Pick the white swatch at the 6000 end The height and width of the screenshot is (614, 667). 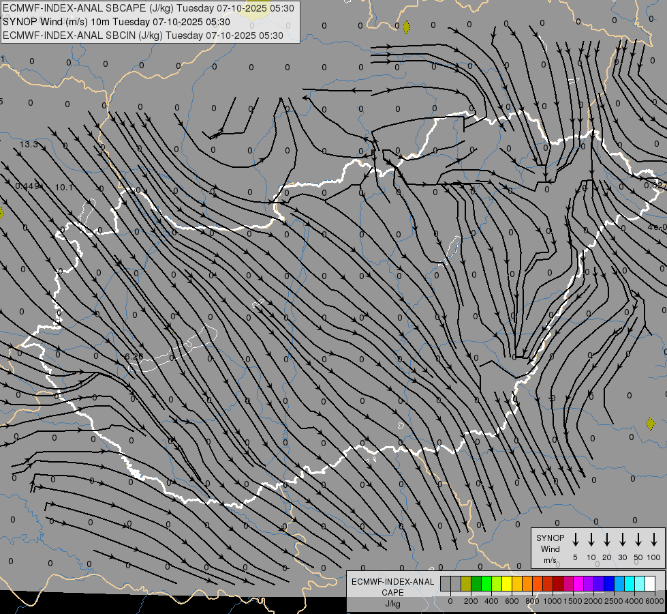(x=650, y=584)
